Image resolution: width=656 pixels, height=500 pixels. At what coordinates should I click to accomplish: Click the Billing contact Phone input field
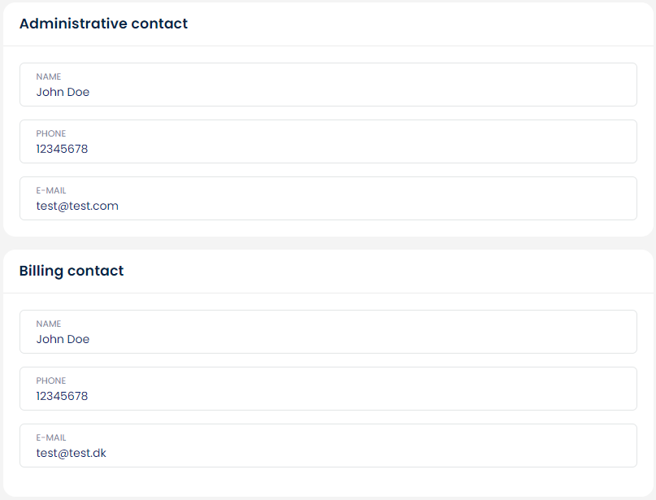328,389
